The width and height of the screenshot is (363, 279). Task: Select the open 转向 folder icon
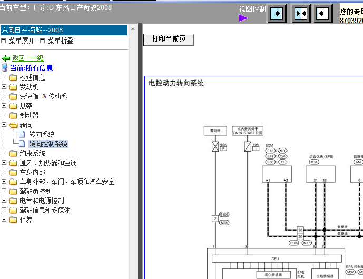click(x=13, y=125)
